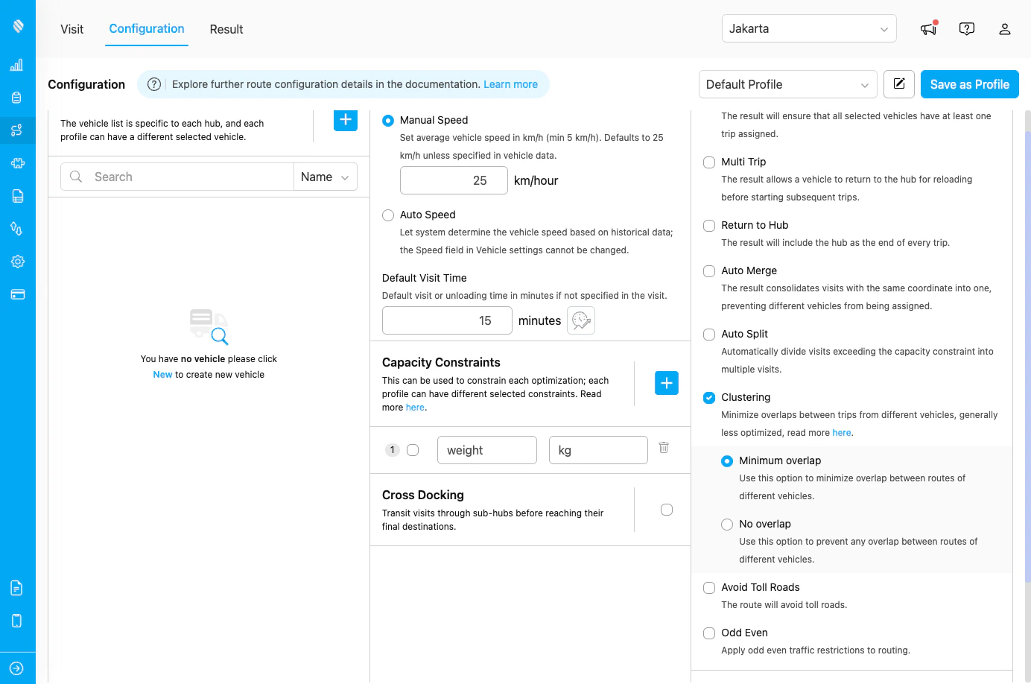Click the Save as Profile button
This screenshot has height=684, width=1031.
(x=969, y=84)
